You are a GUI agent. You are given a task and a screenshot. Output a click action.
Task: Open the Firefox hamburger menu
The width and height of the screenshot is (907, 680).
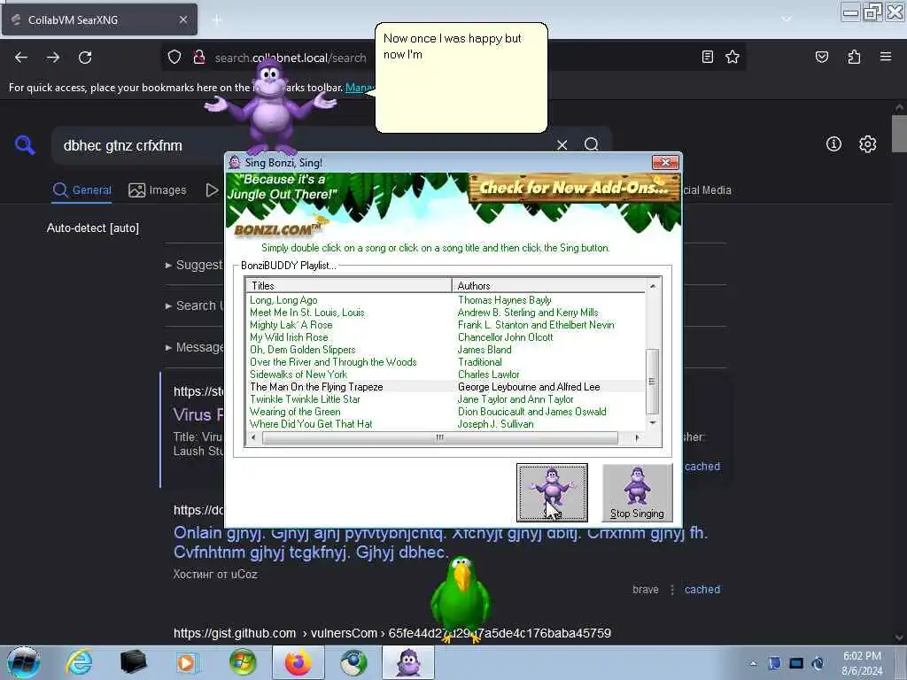click(886, 57)
